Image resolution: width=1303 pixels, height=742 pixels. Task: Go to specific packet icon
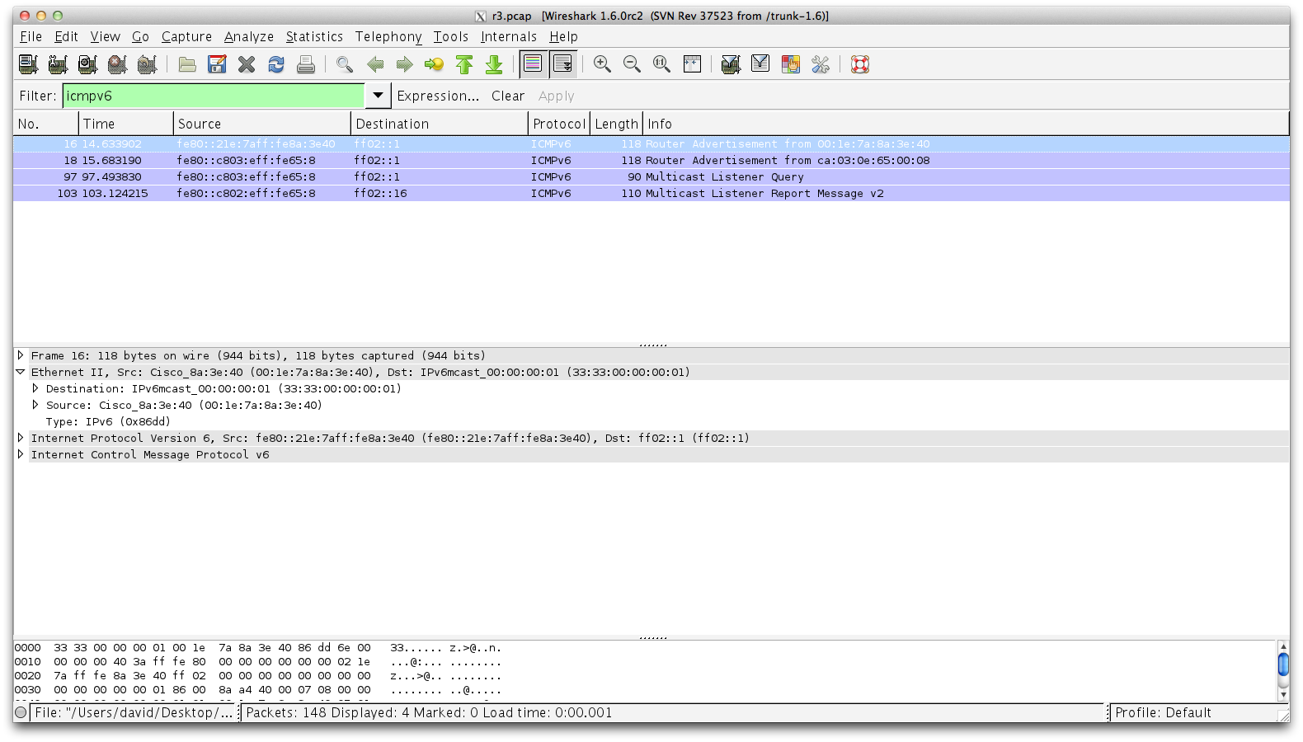pos(434,64)
